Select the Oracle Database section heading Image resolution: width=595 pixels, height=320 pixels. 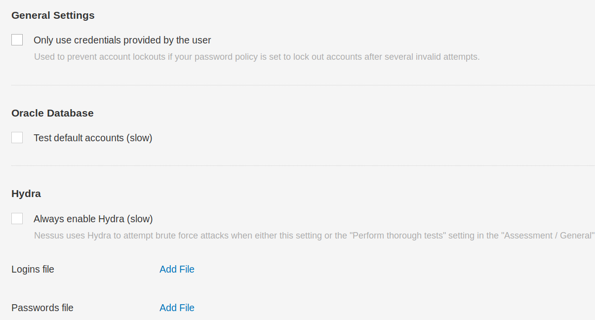52,113
